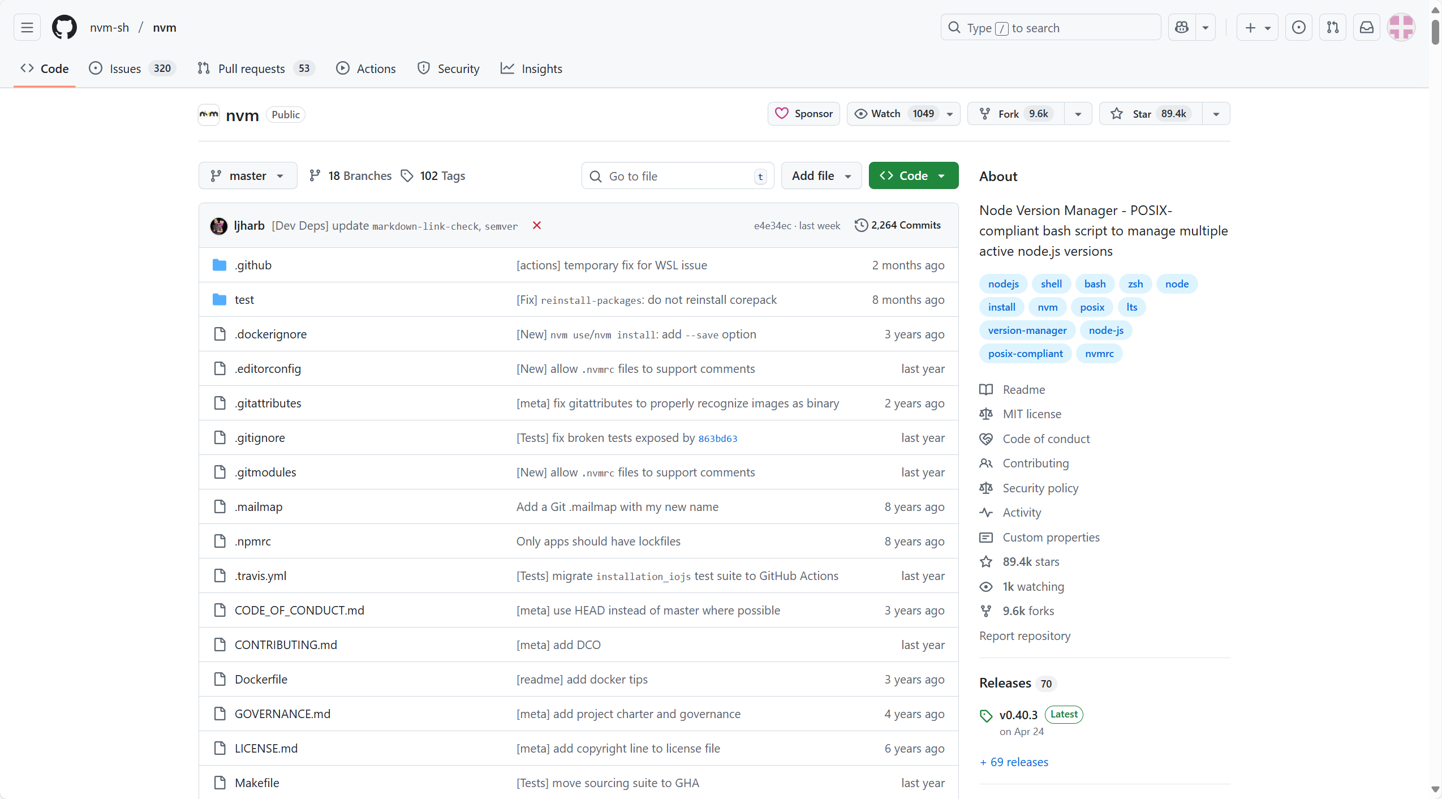The height and width of the screenshot is (799, 1442).
Task: Click the red X commit status icon
Action: click(536, 225)
